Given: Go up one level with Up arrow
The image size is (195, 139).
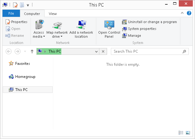Looking at the screenshot, I should (x=32, y=51).
